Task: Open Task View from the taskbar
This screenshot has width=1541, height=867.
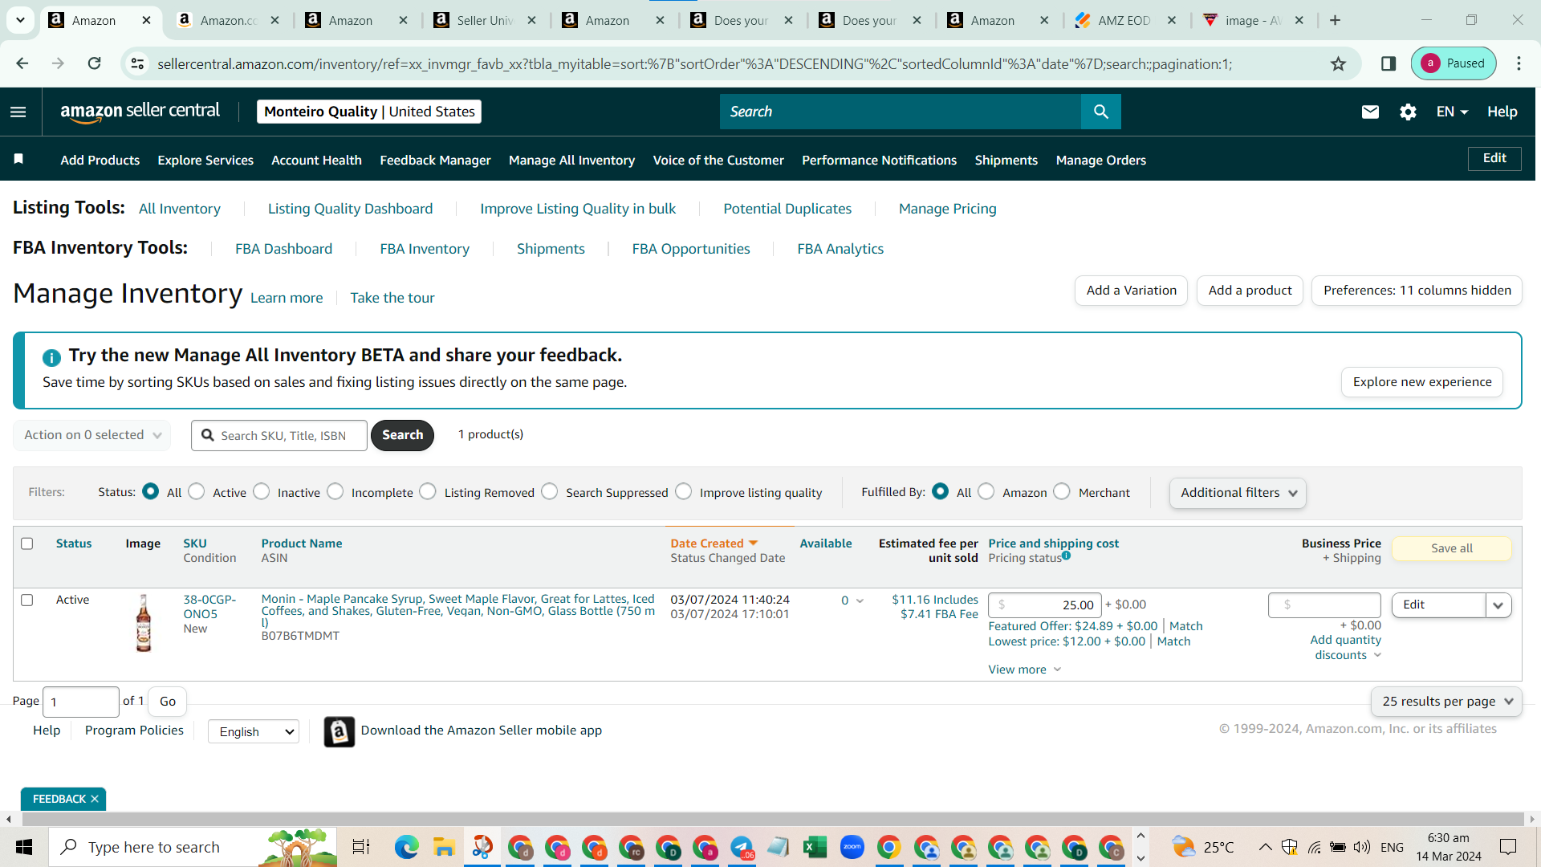Action: point(361,847)
